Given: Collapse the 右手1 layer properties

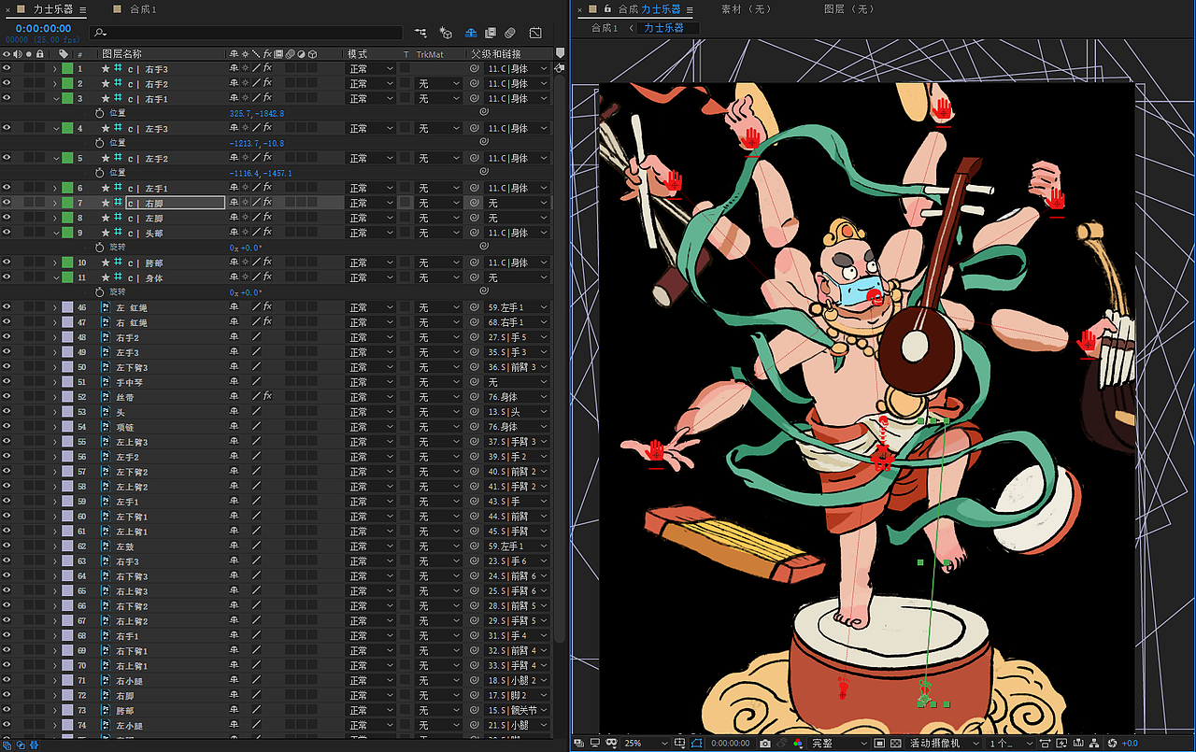Looking at the screenshot, I should tap(55, 99).
